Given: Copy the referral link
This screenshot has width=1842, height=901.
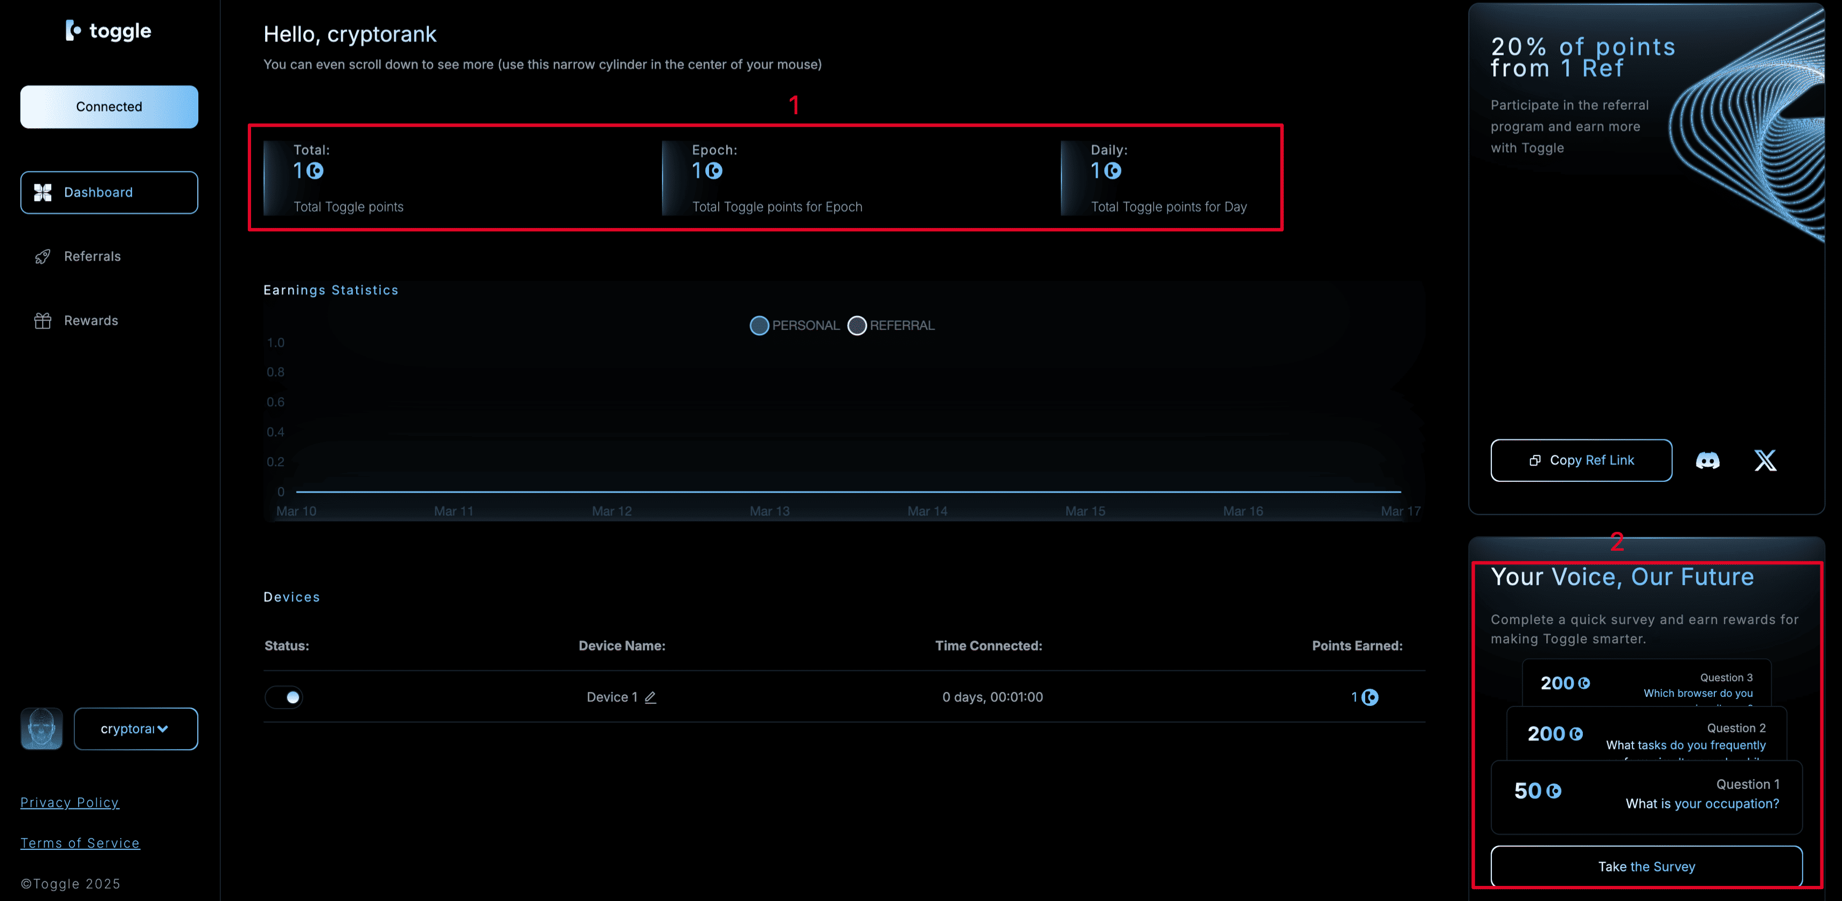Looking at the screenshot, I should [1581, 461].
